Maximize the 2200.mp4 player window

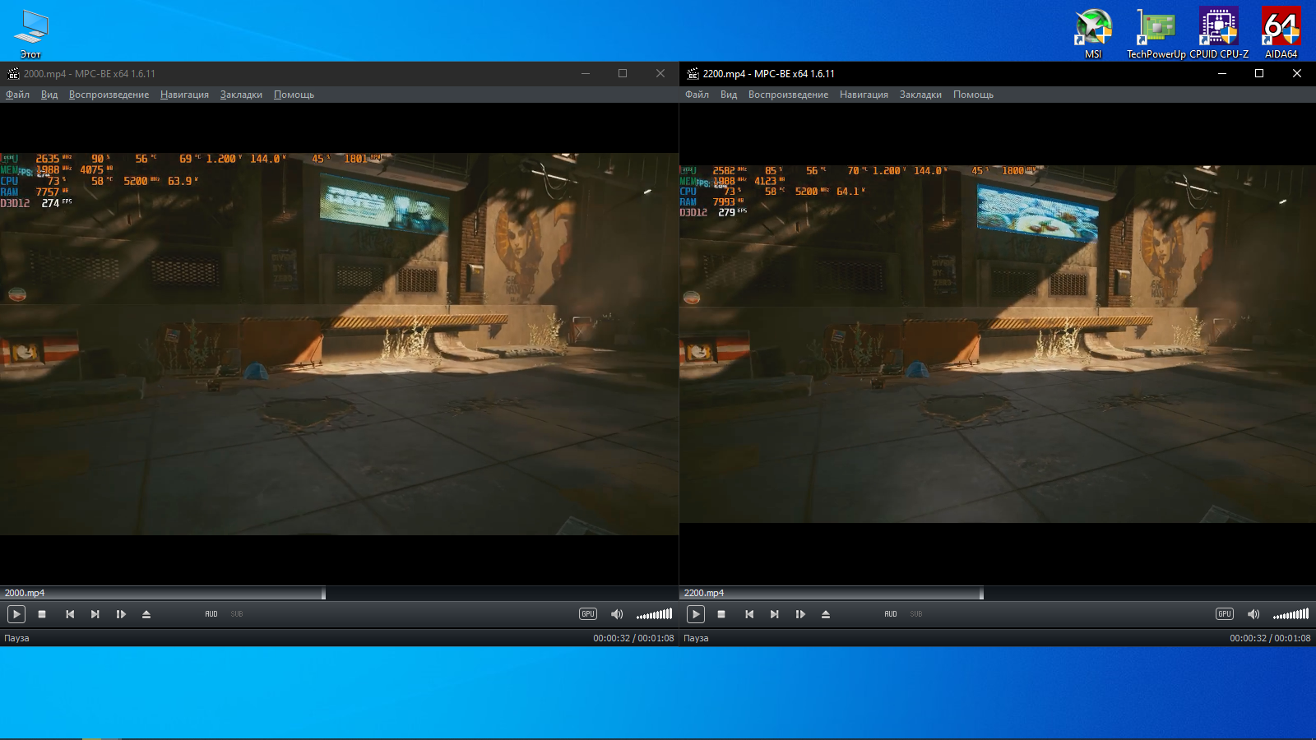pos(1259,73)
